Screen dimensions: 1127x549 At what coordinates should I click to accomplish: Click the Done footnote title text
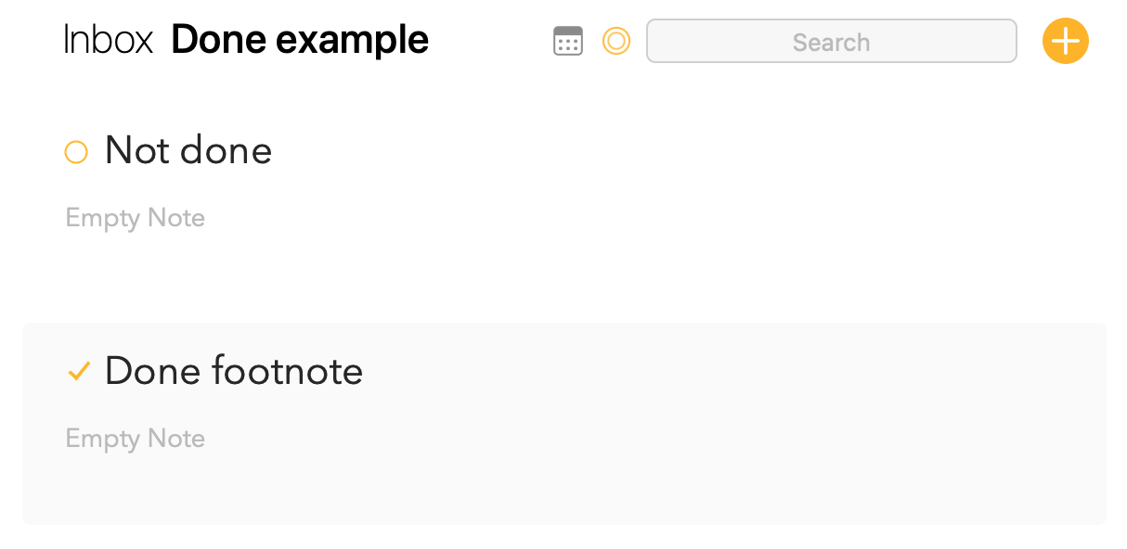point(234,371)
